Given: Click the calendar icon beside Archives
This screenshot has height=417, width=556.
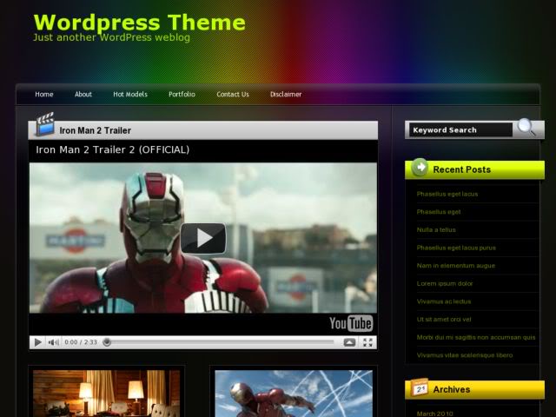Looking at the screenshot, I should (x=420, y=387).
